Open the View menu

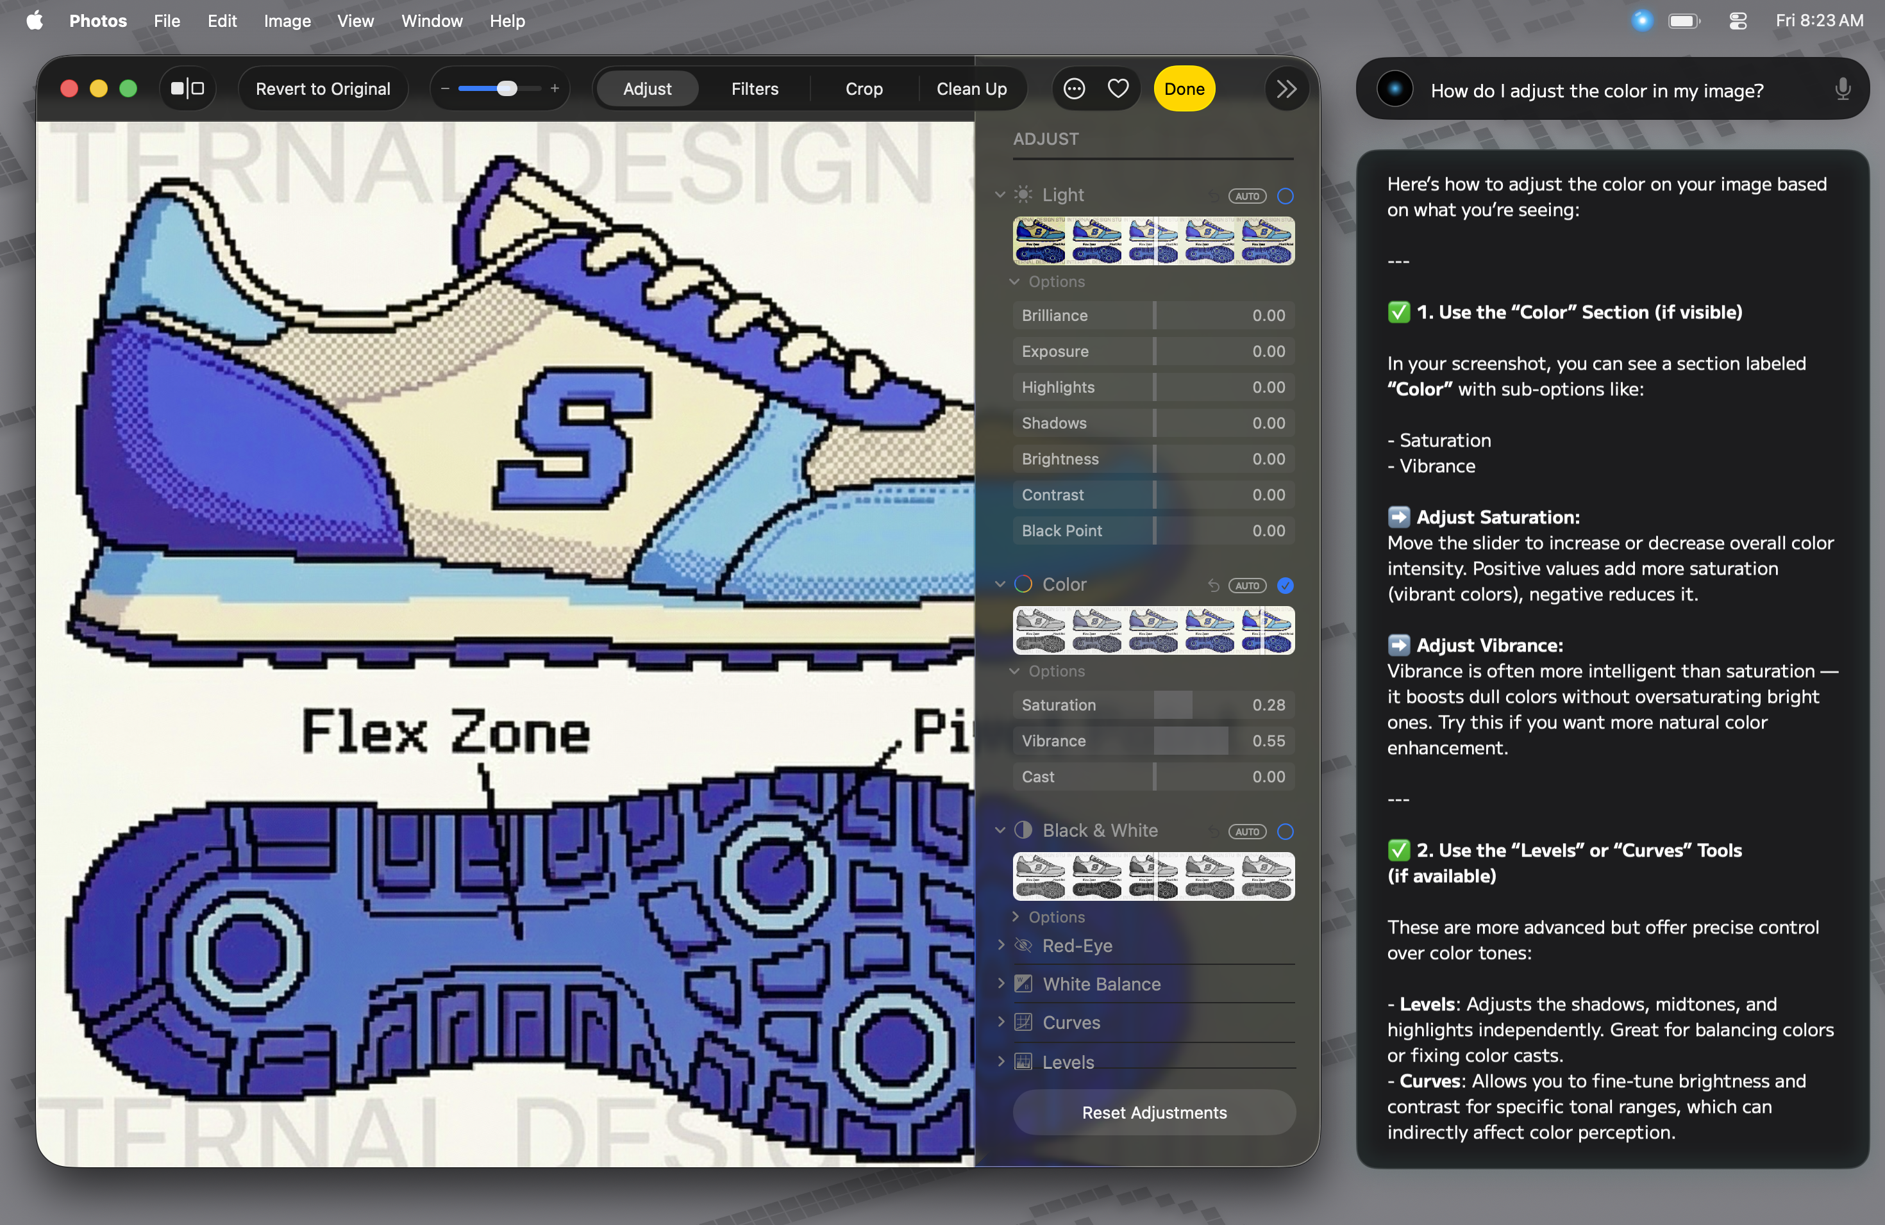point(355,21)
